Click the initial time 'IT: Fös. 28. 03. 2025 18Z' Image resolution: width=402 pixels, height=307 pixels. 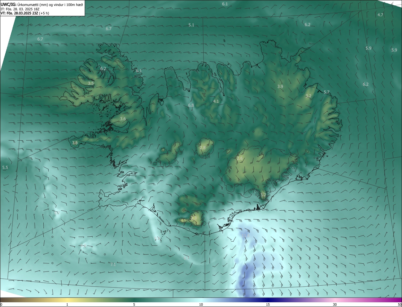tap(20, 9)
